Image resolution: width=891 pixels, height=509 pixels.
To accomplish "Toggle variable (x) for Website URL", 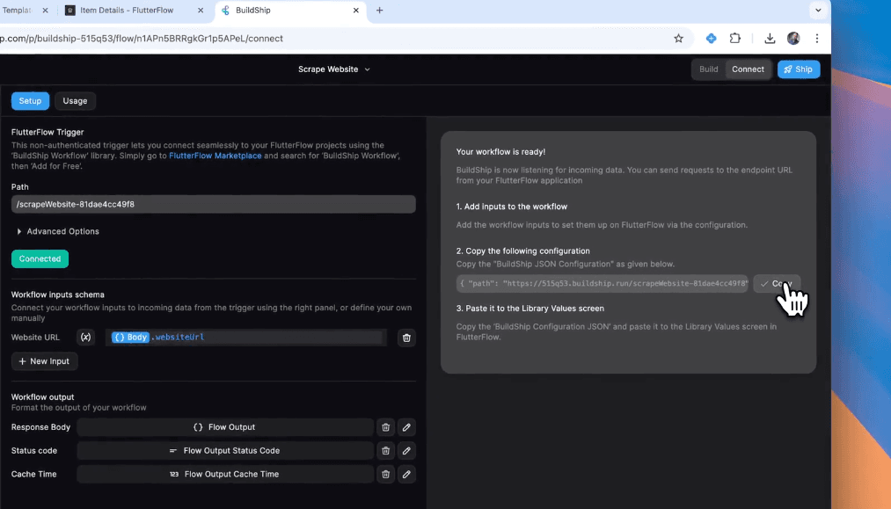I will tap(86, 338).
